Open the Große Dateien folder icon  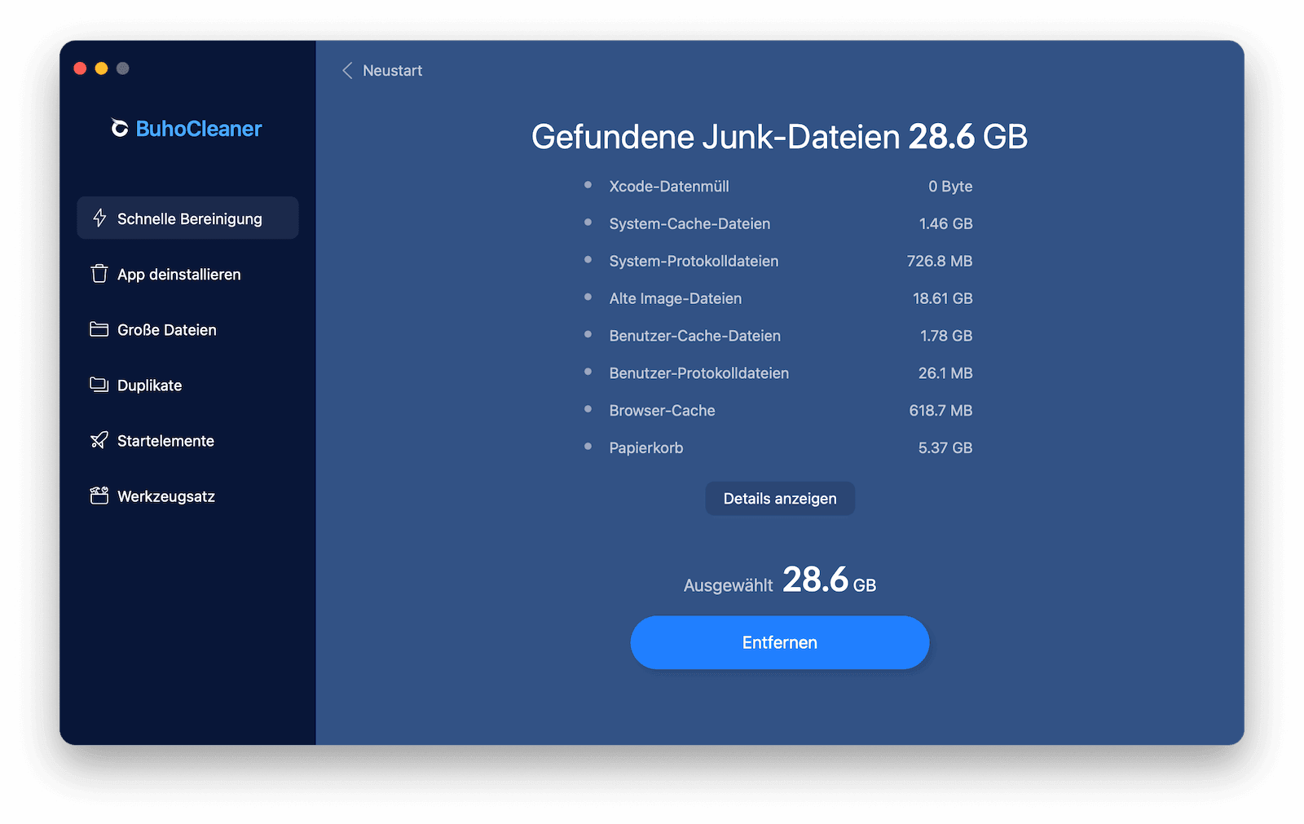pyautogui.click(x=99, y=329)
